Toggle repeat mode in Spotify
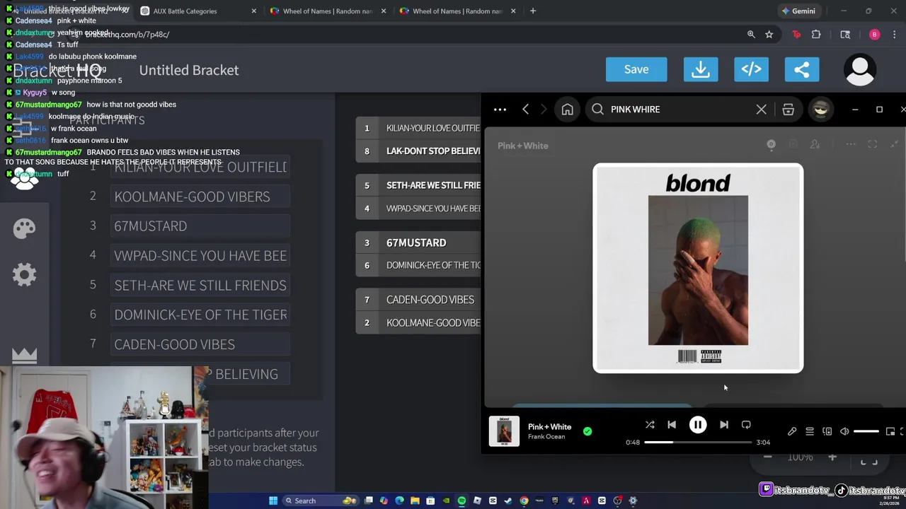906x509 pixels. point(746,425)
